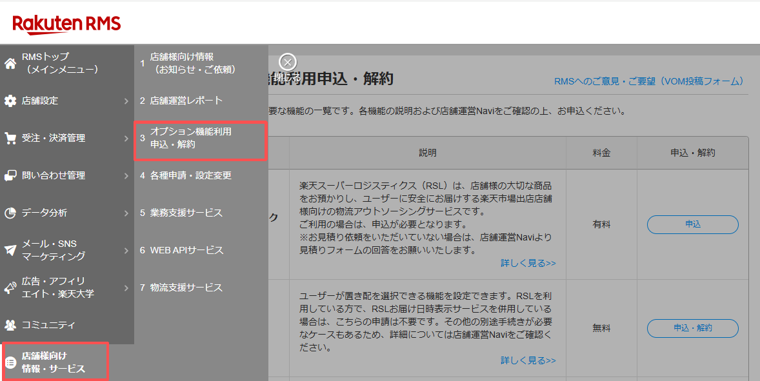The height and width of the screenshot is (381, 760).
Task: Click the megaphone icon for 広告・アフィリエイト
Action: tap(10, 288)
